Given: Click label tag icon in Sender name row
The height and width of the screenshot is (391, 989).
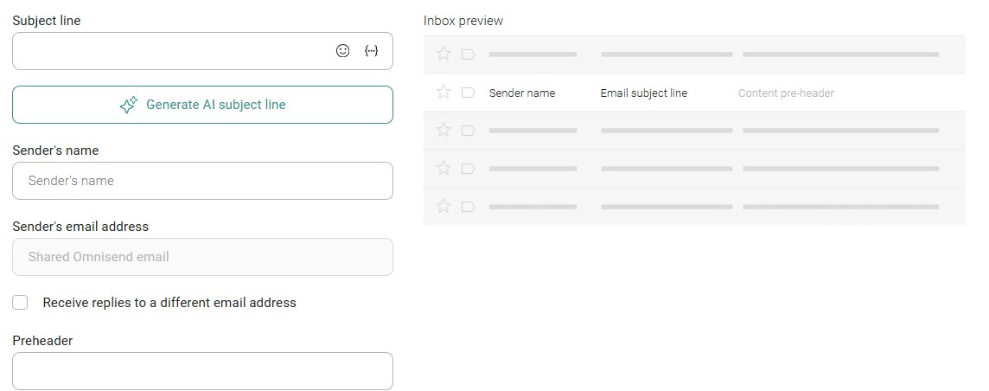Looking at the screenshot, I should (x=468, y=93).
